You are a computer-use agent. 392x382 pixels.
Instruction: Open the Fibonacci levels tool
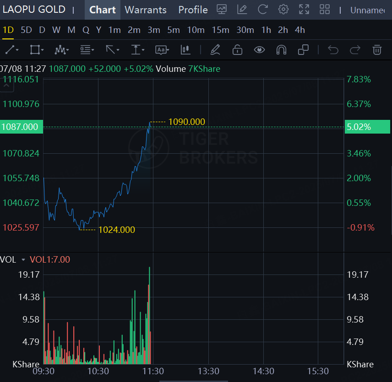[85, 50]
